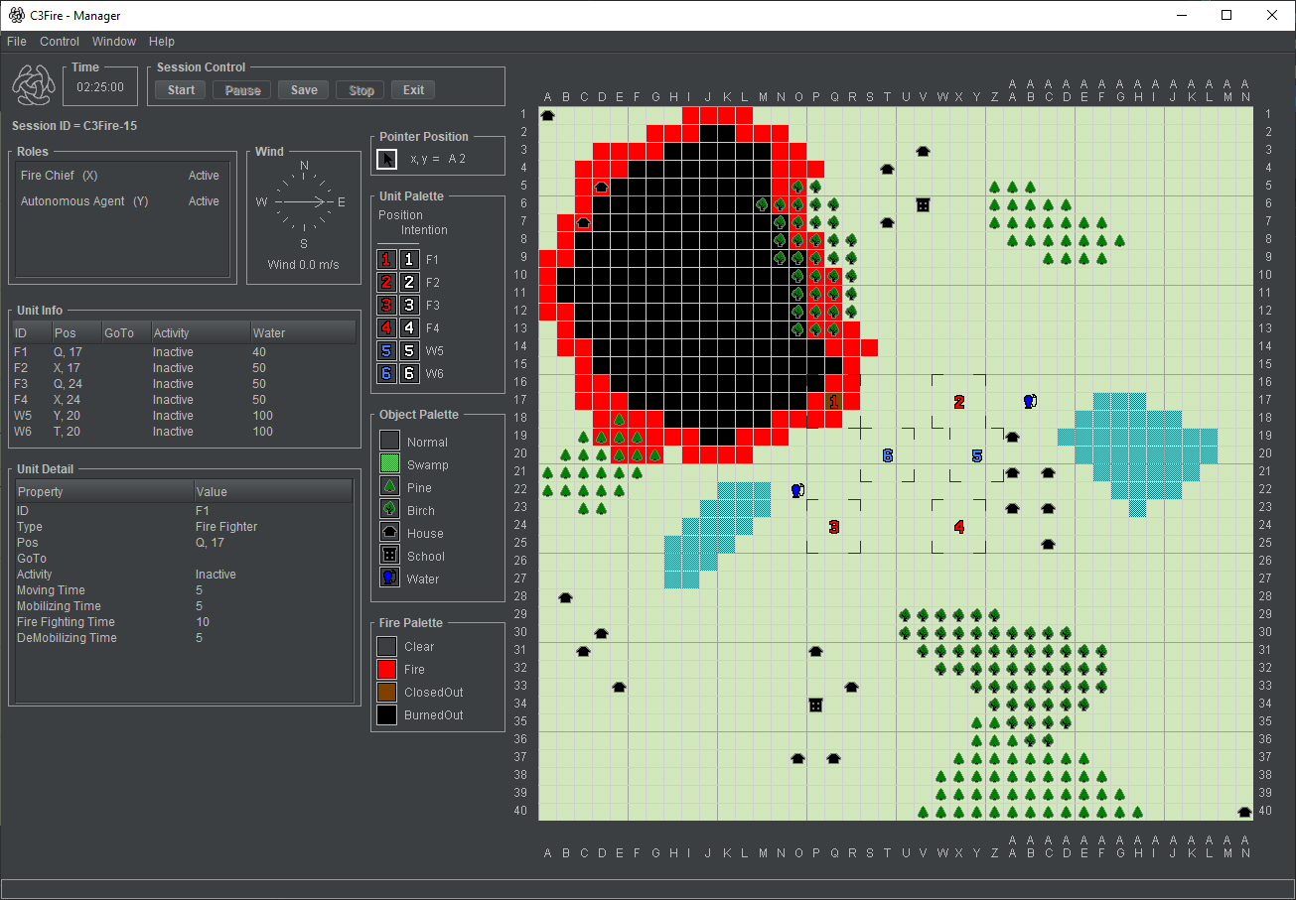Image resolution: width=1296 pixels, height=900 pixels.
Task: Select the W5 row in Unit Info
Action: (x=184, y=416)
